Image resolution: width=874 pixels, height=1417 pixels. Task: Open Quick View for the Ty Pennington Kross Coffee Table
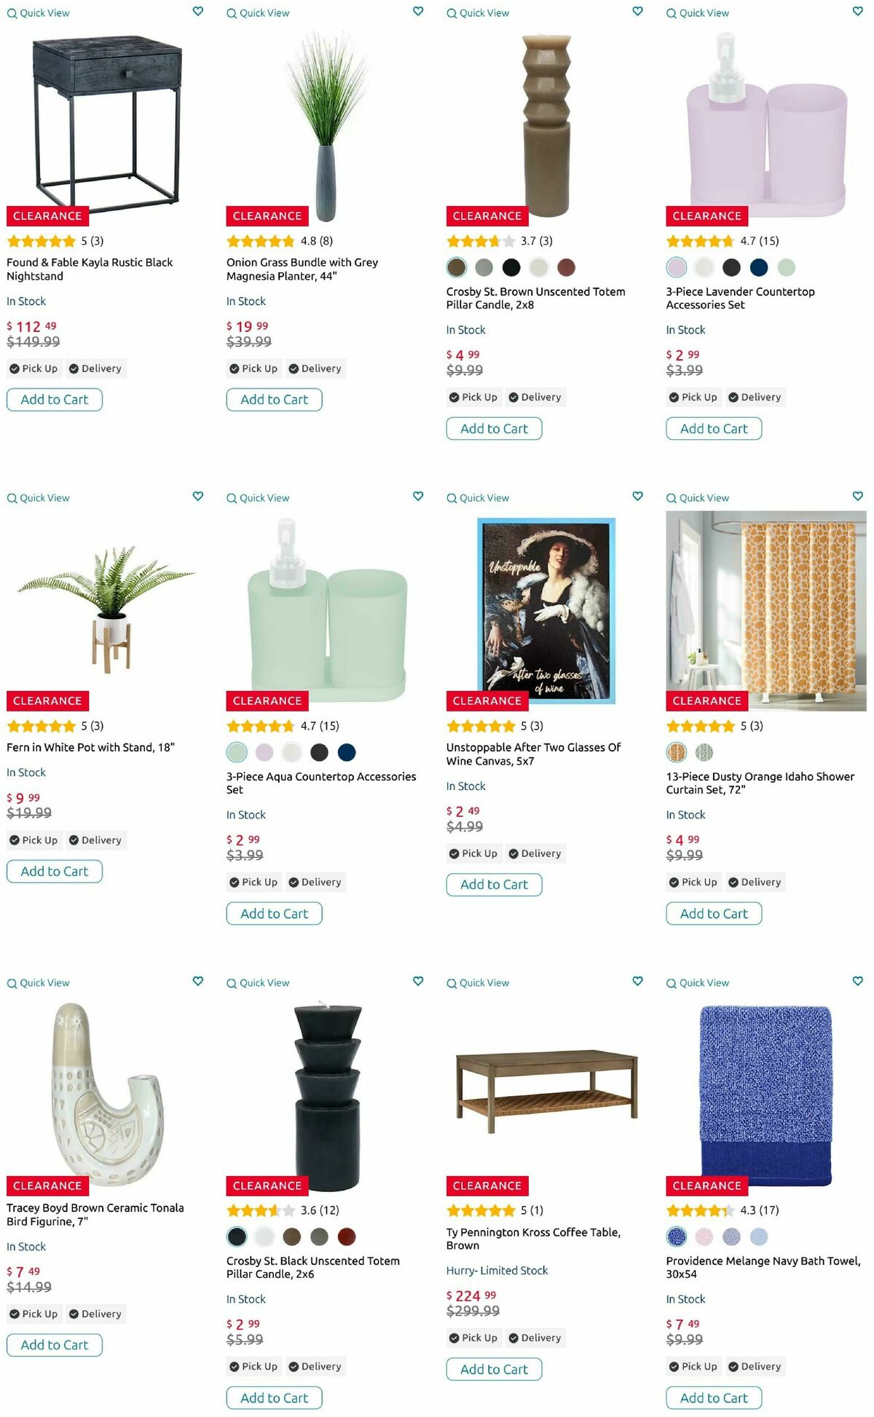pos(479,982)
